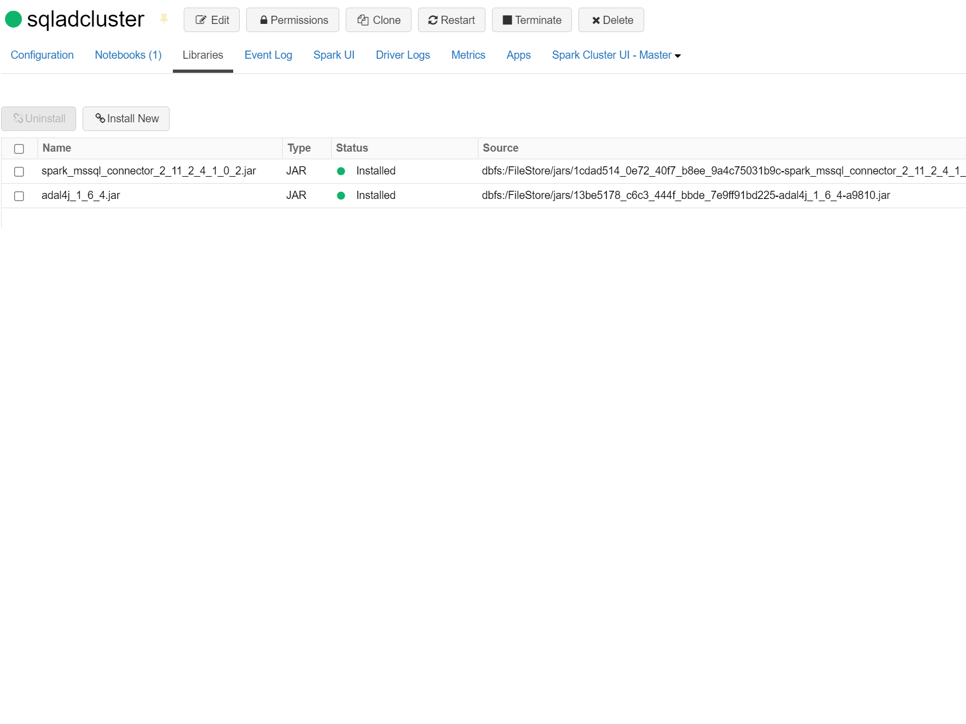Click the Uninstall button
This screenshot has width=966, height=724.
tap(39, 118)
